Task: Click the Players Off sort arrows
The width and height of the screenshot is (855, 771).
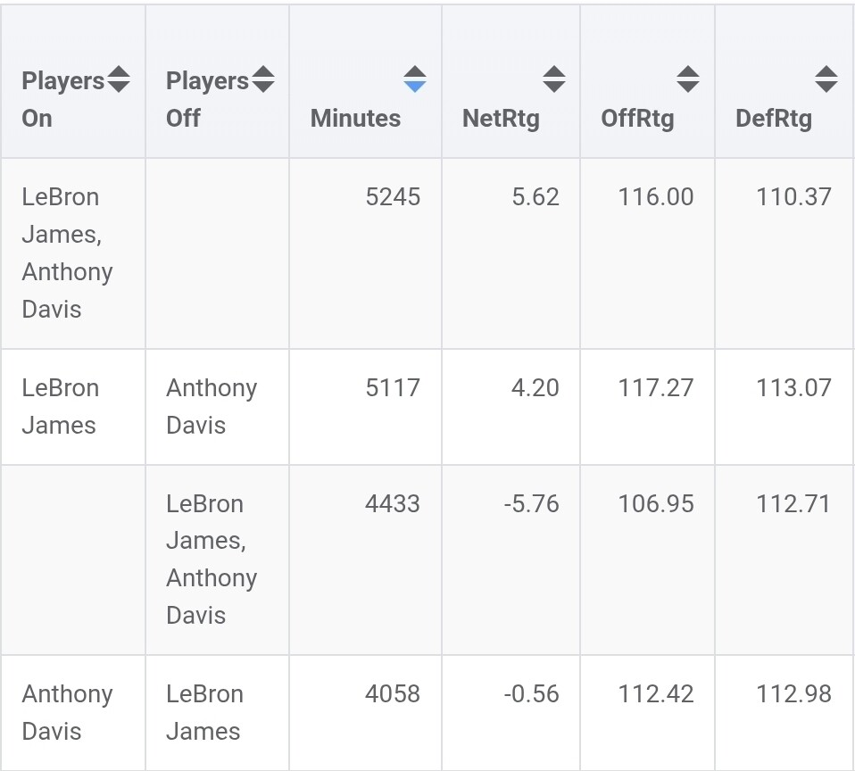Action: (x=262, y=80)
